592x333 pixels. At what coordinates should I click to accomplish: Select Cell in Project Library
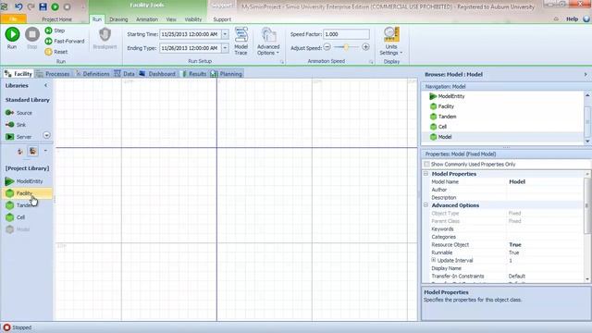(16, 217)
